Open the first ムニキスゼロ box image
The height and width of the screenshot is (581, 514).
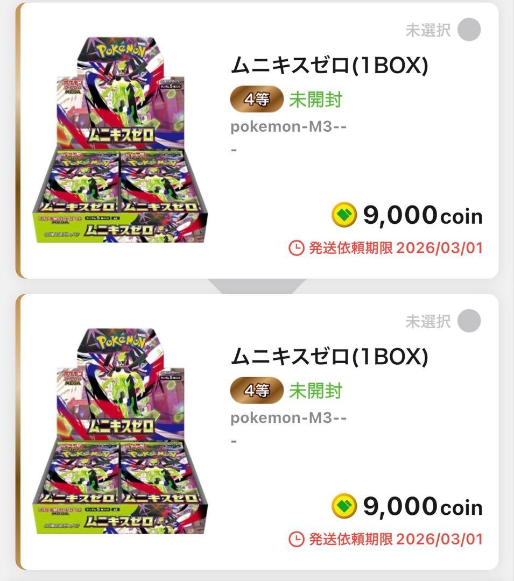click(x=120, y=140)
